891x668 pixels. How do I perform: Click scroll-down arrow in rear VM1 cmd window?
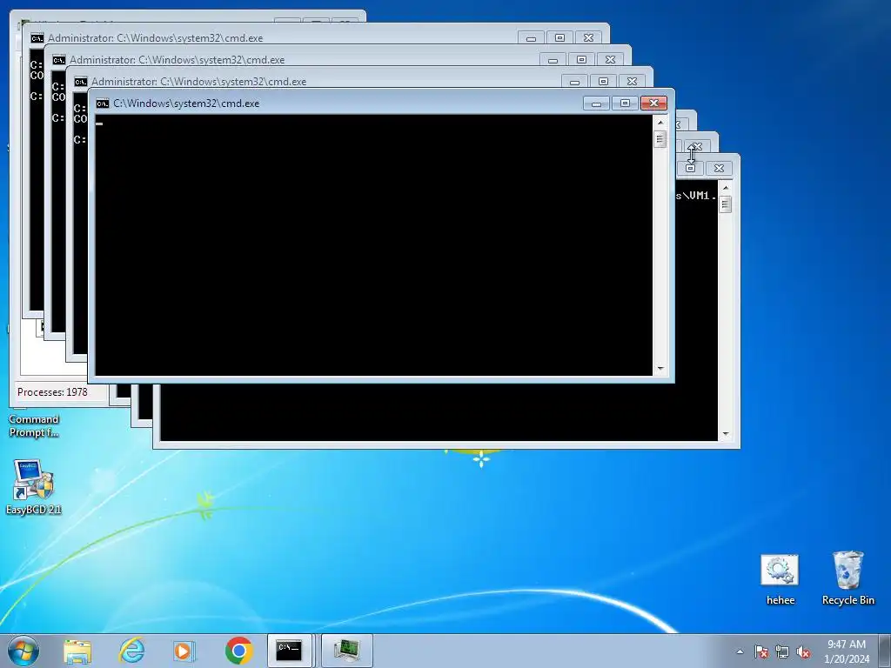click(725, 434)
